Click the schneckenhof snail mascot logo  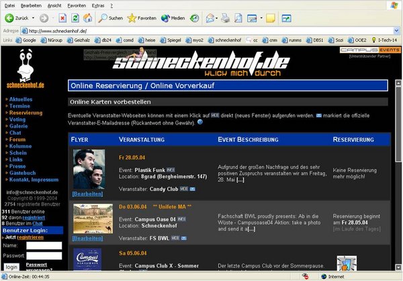pyautogui.click(x=25, y=65)
